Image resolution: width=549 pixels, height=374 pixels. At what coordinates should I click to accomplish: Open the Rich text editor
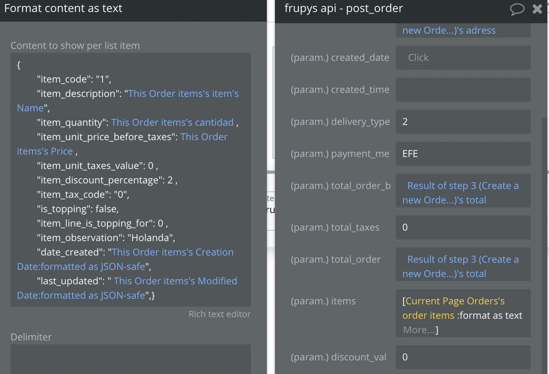(x=219, y=314)
